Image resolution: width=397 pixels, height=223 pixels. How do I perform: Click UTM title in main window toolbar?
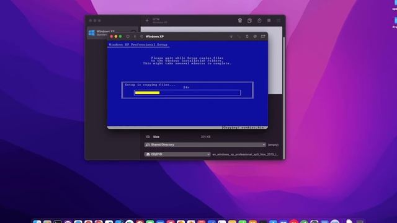click(x=156, y=19)
